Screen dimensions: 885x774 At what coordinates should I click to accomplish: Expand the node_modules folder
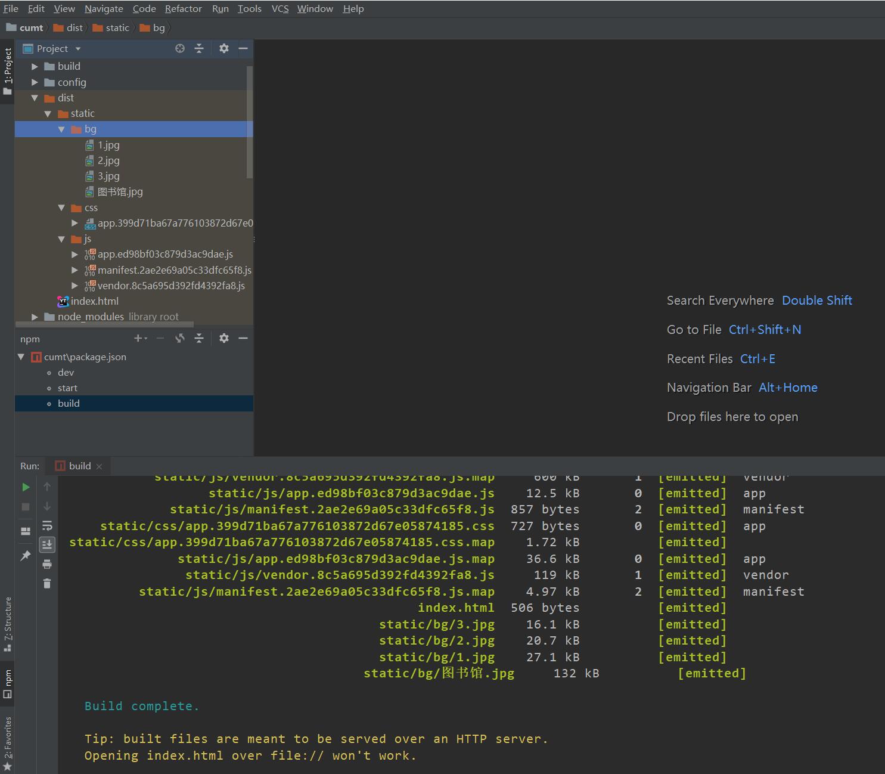[35, 317]
